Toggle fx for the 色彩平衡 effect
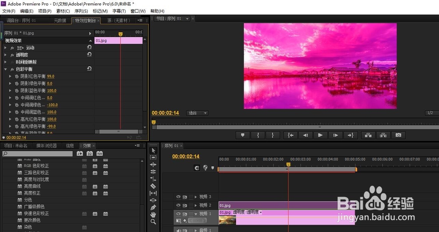Viewport: 439px width, 232px height. click(x=12, y=69)
